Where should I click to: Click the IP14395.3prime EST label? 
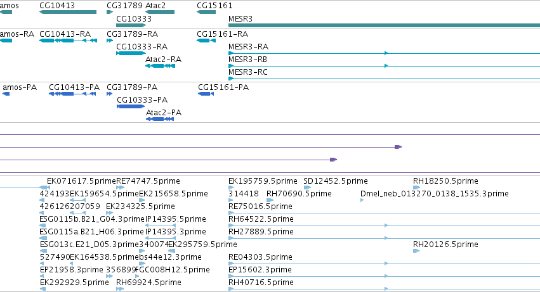point(176,232)
